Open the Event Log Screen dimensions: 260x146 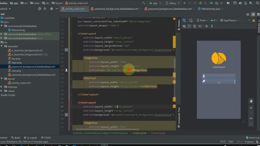tap(252, 137)
